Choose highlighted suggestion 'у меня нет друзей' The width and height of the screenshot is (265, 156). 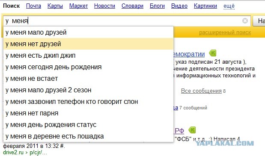pos(88,44)
